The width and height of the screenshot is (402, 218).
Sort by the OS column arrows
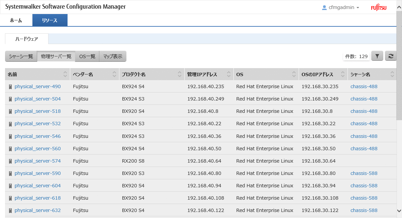(294, 74)
